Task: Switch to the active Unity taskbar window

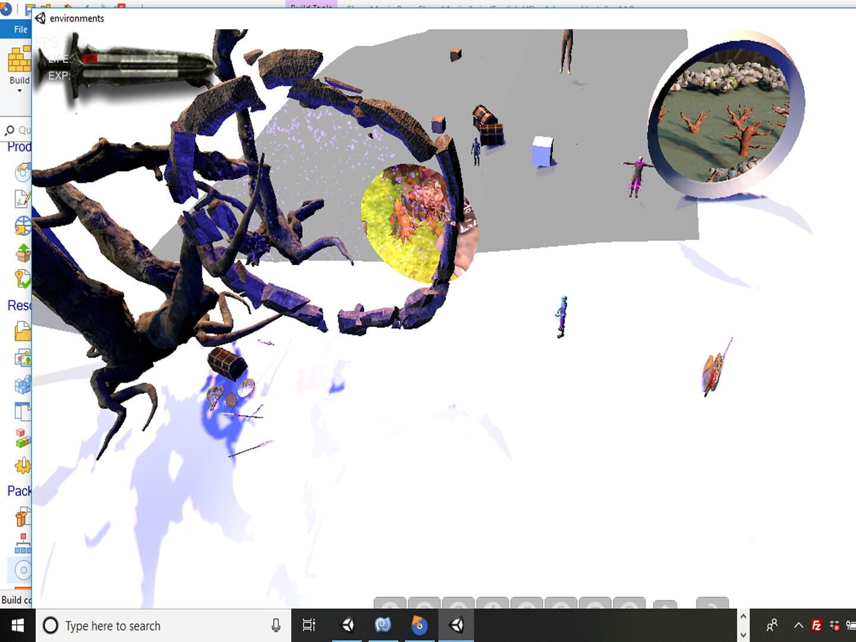Action: coord(456,625)
